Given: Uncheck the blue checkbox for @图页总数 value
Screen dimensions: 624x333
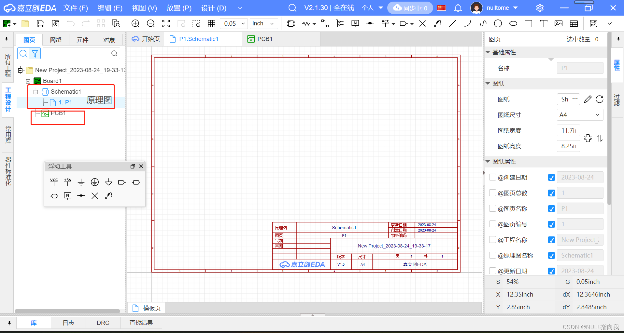Looking at the screenshot, I should click(551, 193).
